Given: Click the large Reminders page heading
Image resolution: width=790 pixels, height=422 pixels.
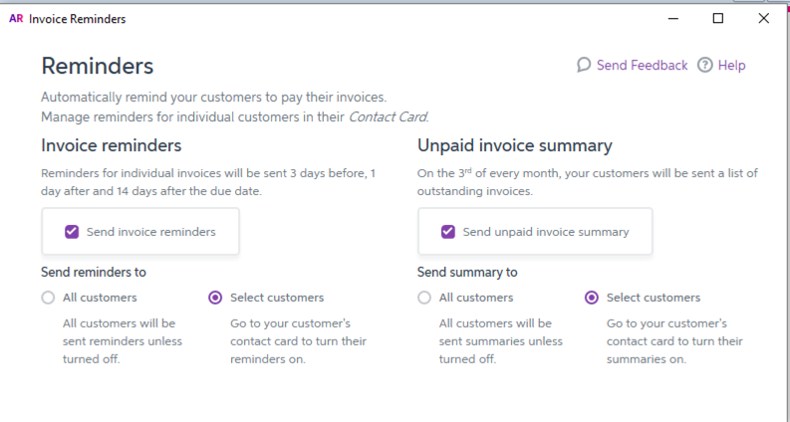Looking at the screenshot, I should coord(97,67).
